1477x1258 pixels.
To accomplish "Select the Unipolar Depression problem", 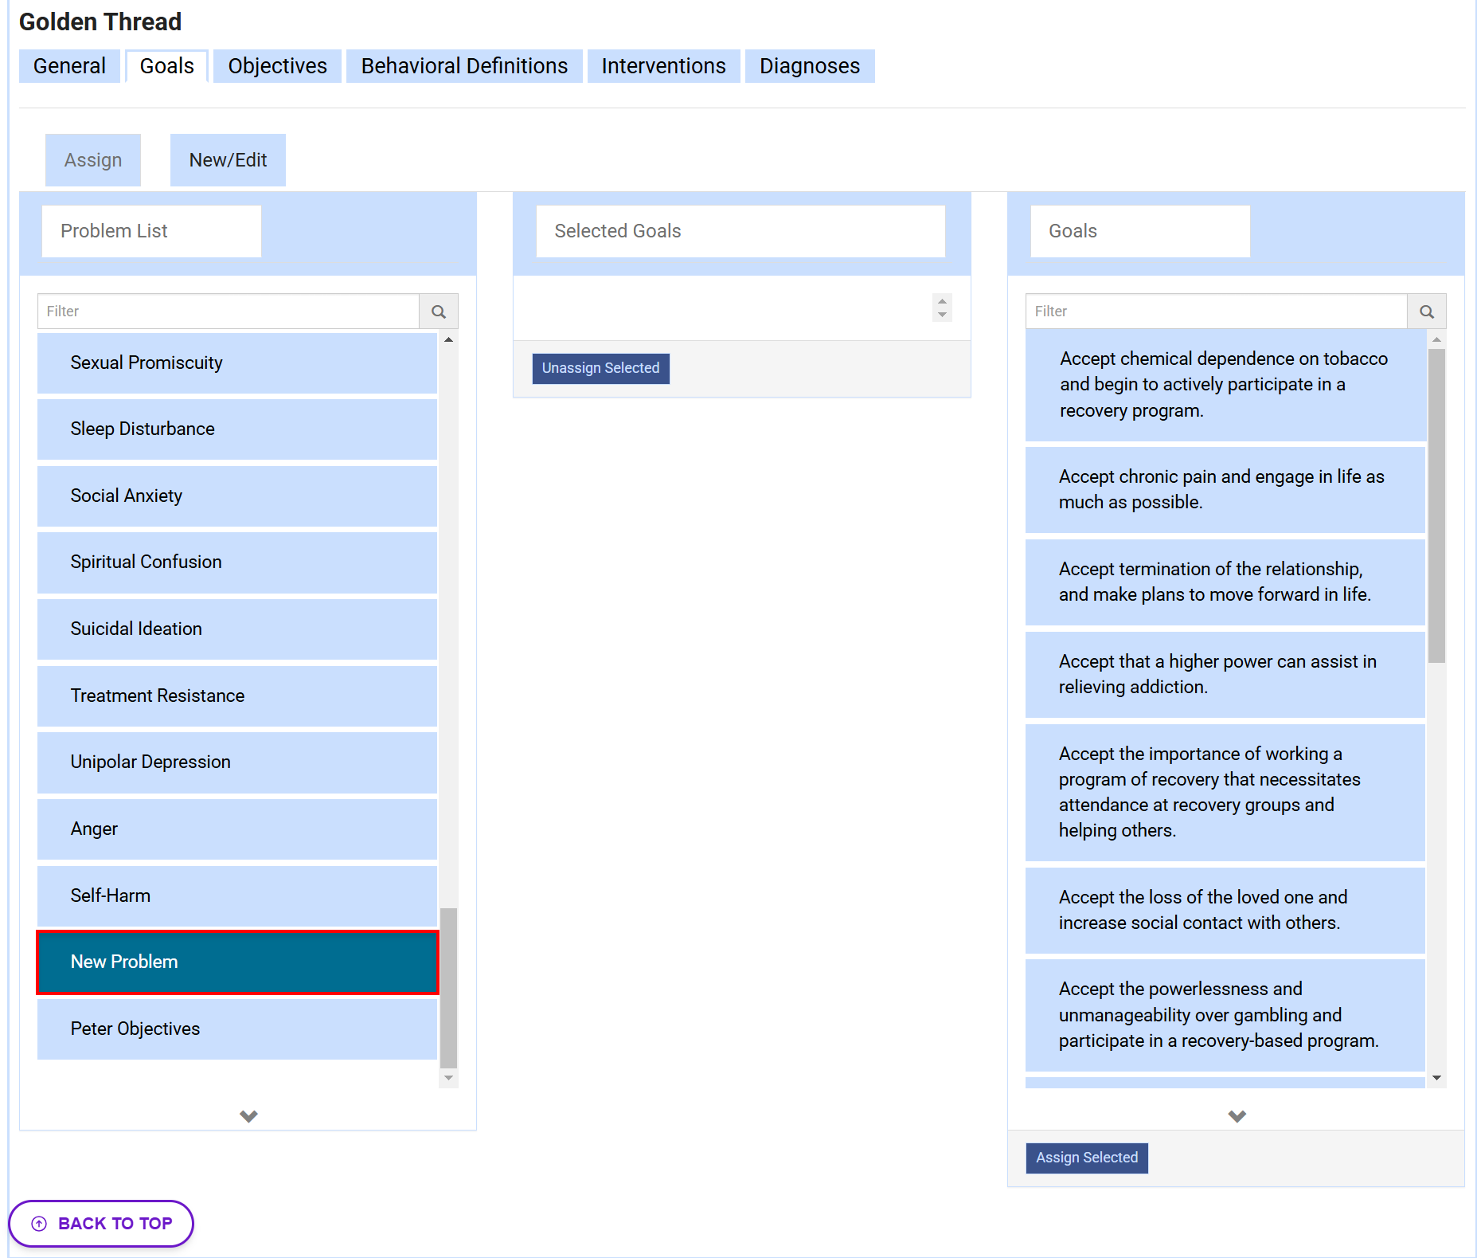I will pyautogui.click(x=237, y=762).
